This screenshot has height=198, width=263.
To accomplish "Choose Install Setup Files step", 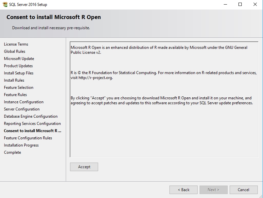I will click(x=19, y=73).
